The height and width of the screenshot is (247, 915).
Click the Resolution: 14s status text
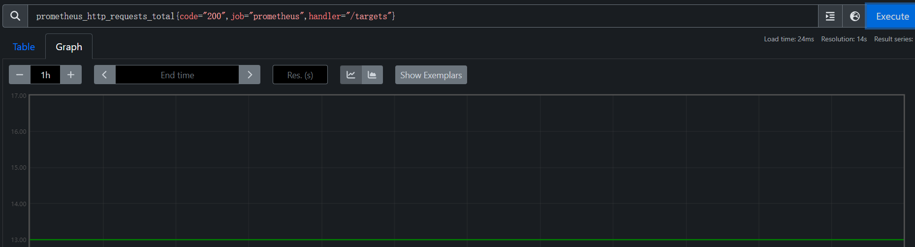click(x=844, y=39)
